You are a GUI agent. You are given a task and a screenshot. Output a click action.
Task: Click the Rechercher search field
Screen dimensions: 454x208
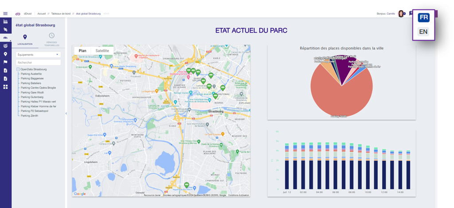pyautogui.click(x=38, y=62)
